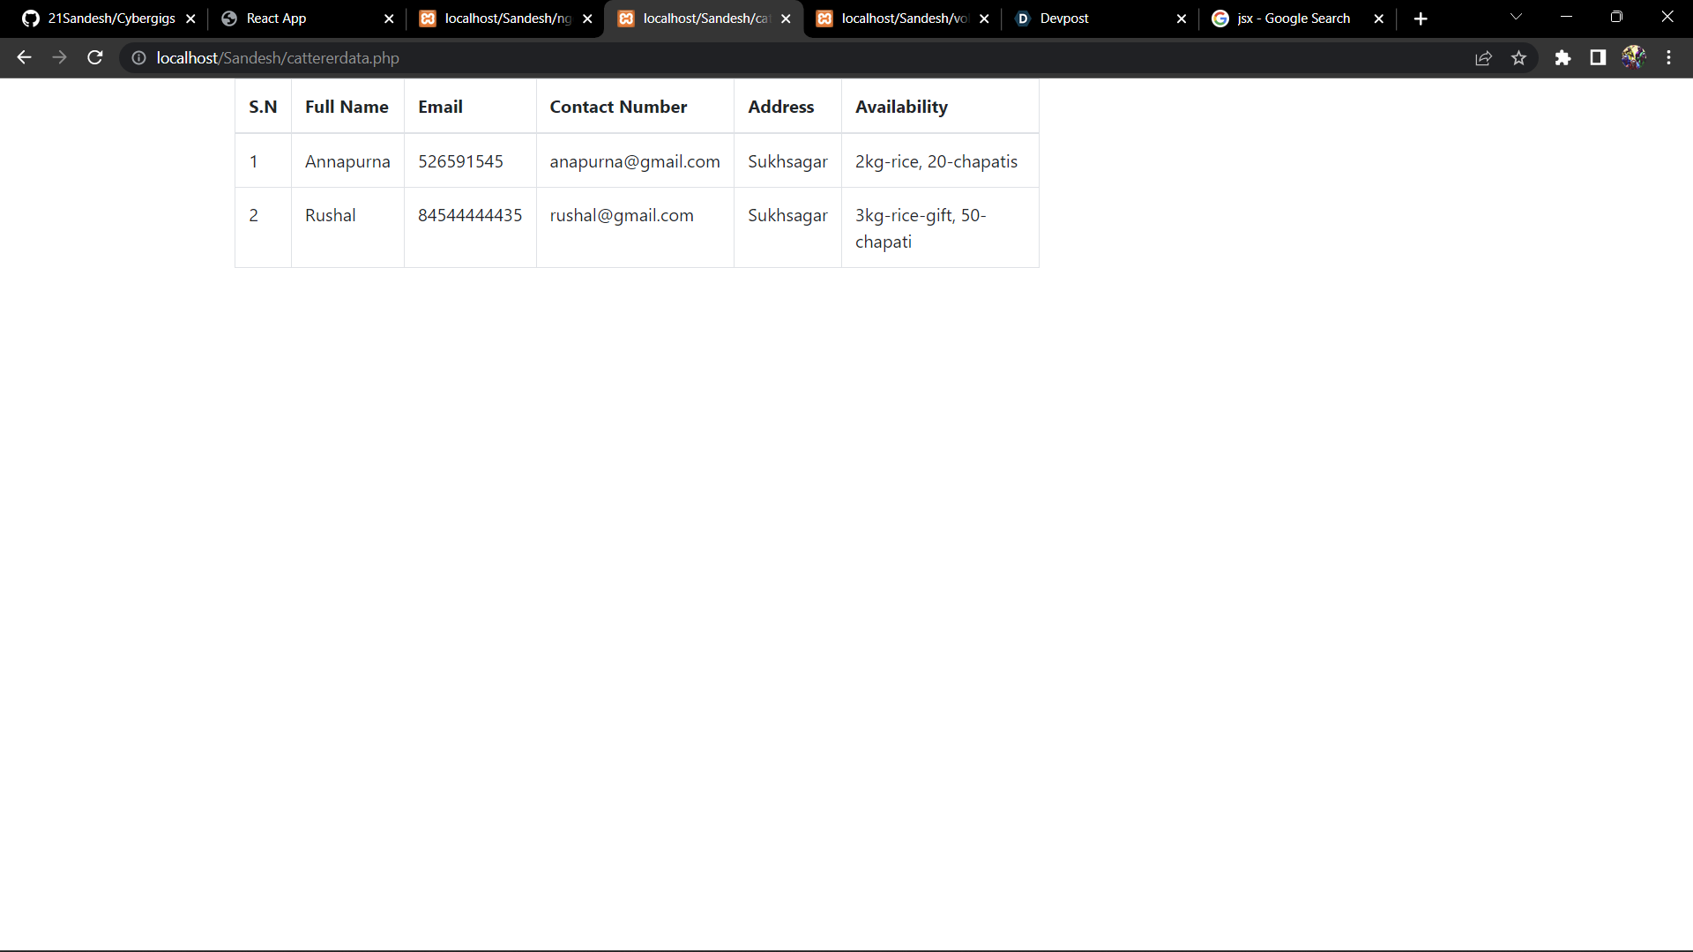The height and width of the screenshot is (952, 1693).
Task: Bookmark this page with the star icon
Action: (1518, 57)
